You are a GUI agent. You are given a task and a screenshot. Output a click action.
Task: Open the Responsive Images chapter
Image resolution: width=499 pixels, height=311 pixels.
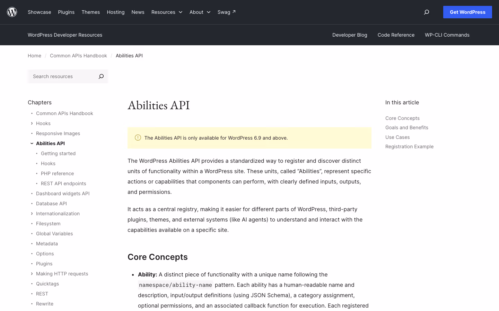(58, 133)
